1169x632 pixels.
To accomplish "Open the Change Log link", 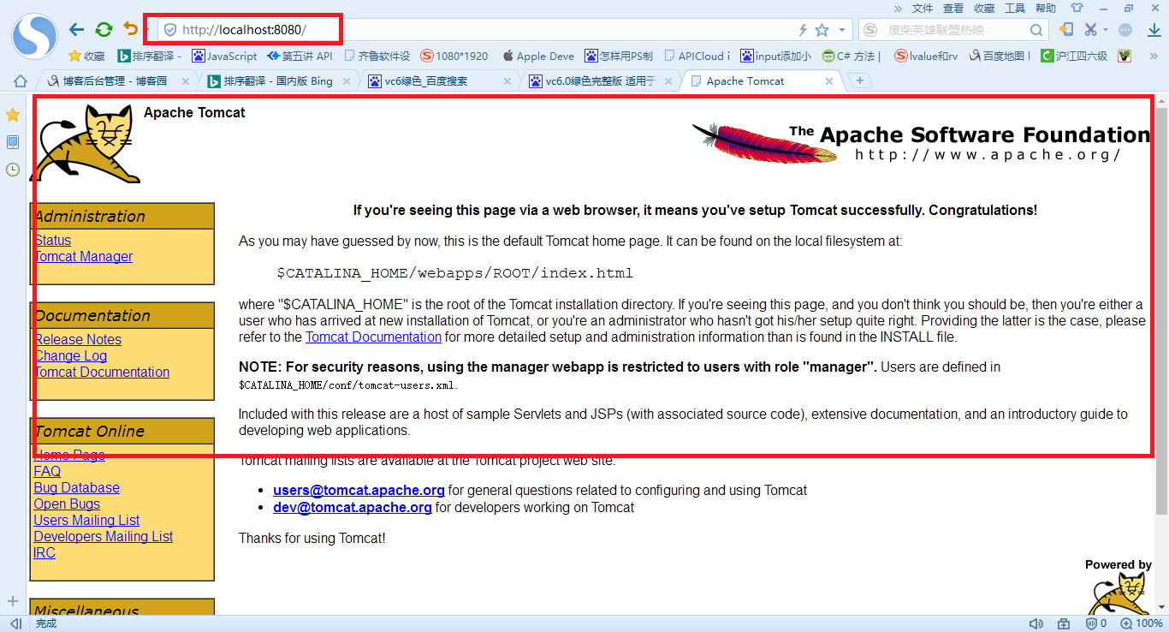I will pos(70,356).
